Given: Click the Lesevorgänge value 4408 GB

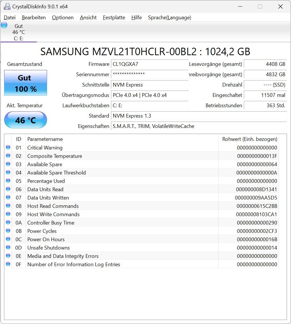Looking at the screenshot, I should tap(265, 64).
